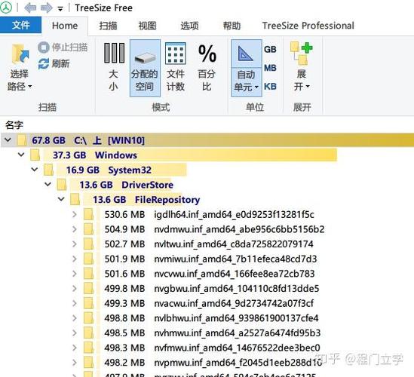Expand the nvlbhwu.inf_amd64 folder
Viewport: 414px width, 377px height.
pyautogui.click(x=75, y=318)
